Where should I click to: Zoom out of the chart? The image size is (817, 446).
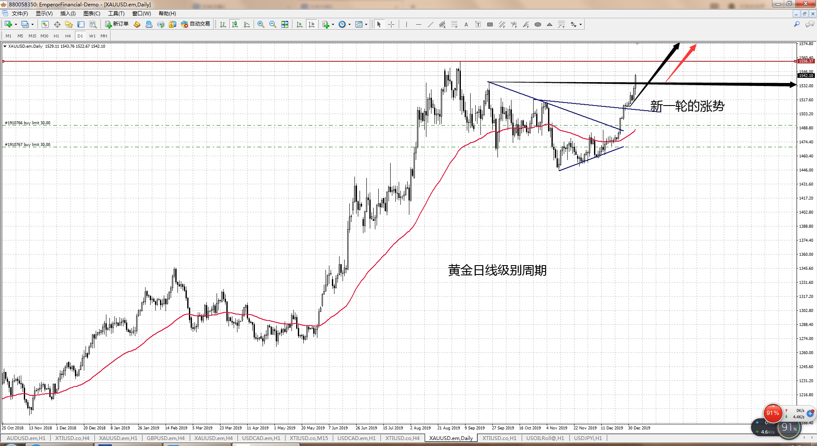[x=273, y=24]
